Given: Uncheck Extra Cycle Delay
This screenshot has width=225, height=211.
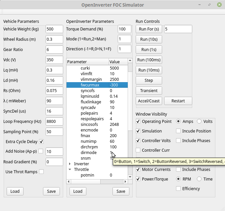Looking at the screenshot, I should [41, 142].
